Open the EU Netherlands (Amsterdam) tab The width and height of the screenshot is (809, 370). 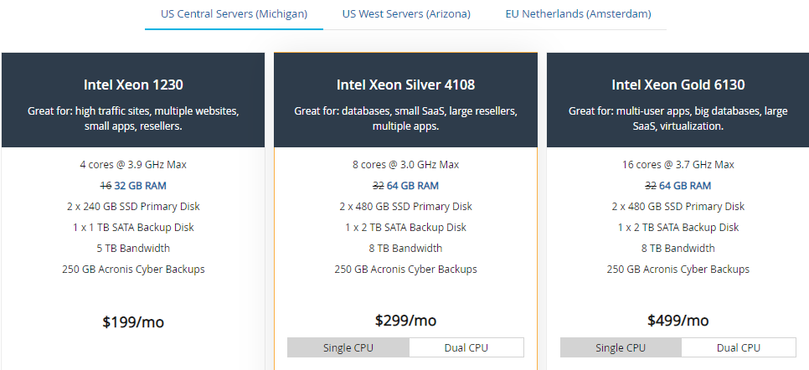[578, 14]
